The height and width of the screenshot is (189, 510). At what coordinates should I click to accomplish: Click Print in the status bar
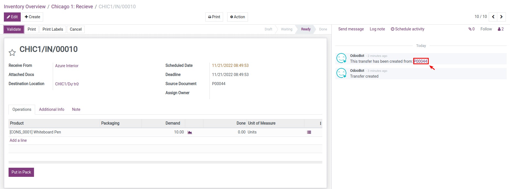32,29
